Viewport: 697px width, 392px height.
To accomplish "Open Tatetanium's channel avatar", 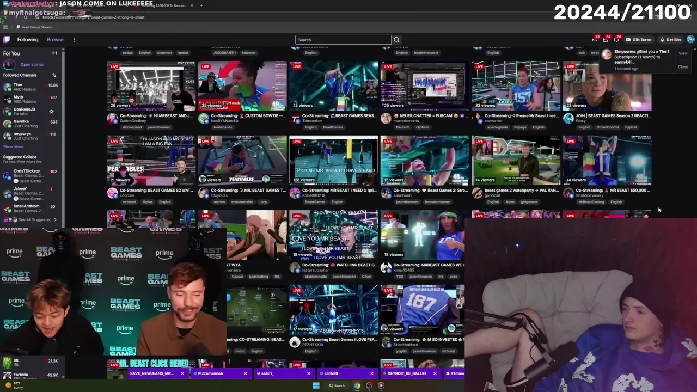I will coord(295,118).
